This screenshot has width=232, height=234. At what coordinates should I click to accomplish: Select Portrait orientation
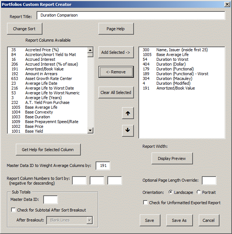[x=199, y=192]
